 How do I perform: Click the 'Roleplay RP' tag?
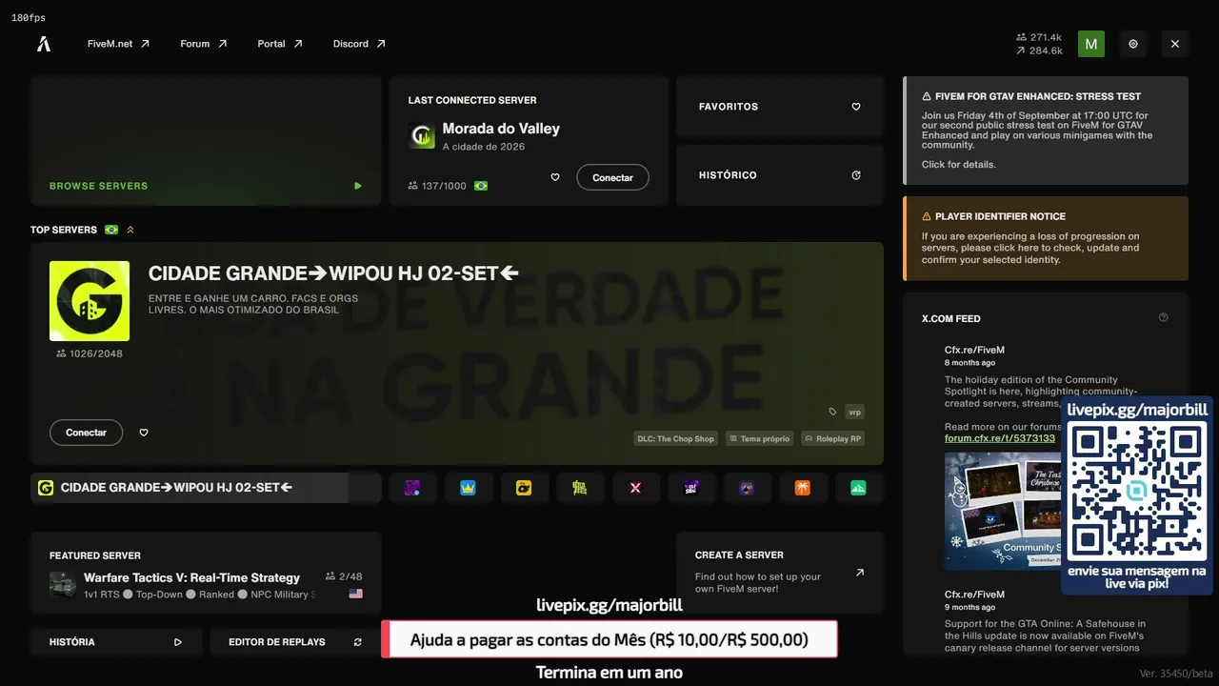click(x=833, y=439)
